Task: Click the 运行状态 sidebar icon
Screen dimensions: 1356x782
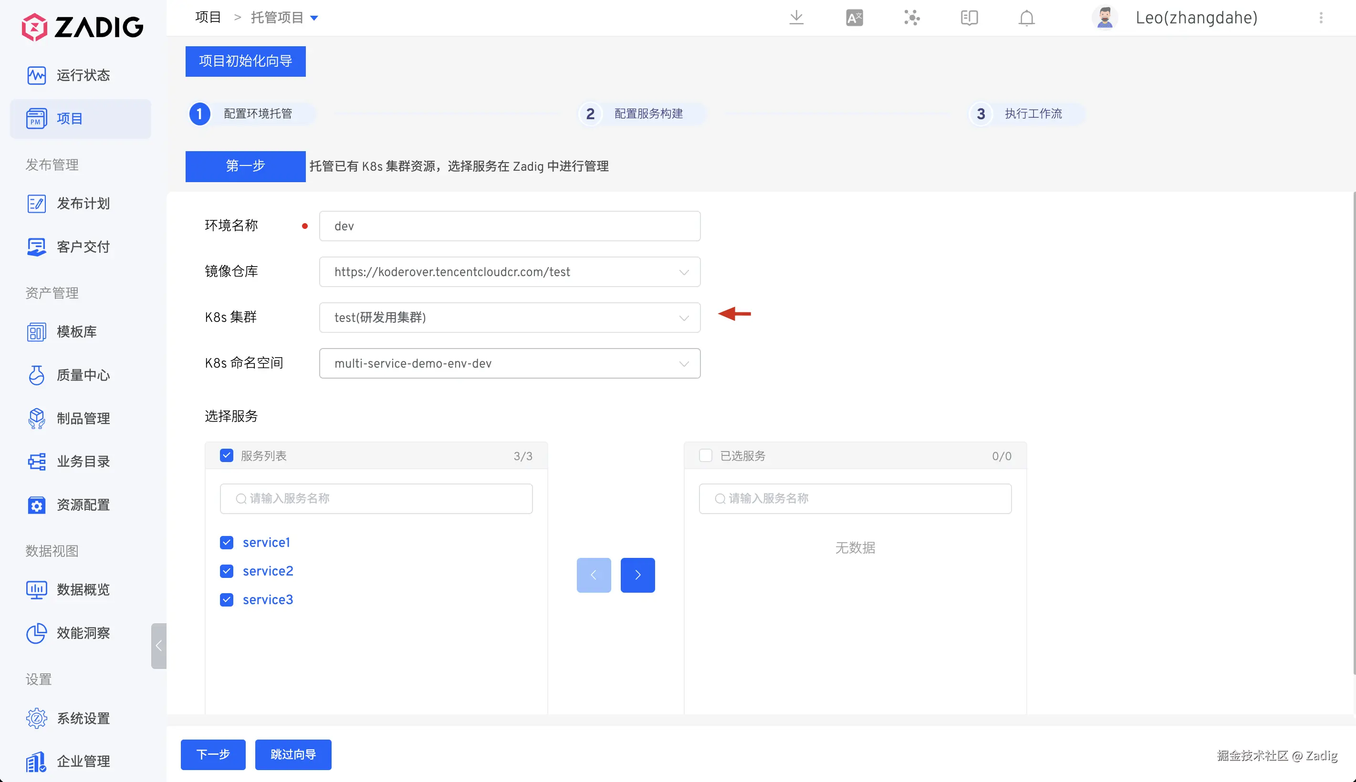Action: [37, 75]
